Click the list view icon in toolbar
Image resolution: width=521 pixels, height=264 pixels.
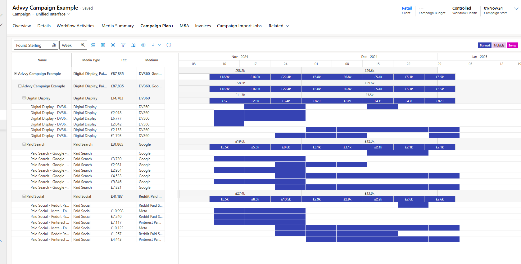pos(93,45)
